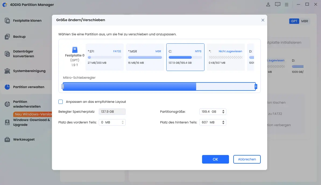Increase Partitionsgröße with up arrow
Viewport: 321px width, 185px height.
tap(223, 111)
